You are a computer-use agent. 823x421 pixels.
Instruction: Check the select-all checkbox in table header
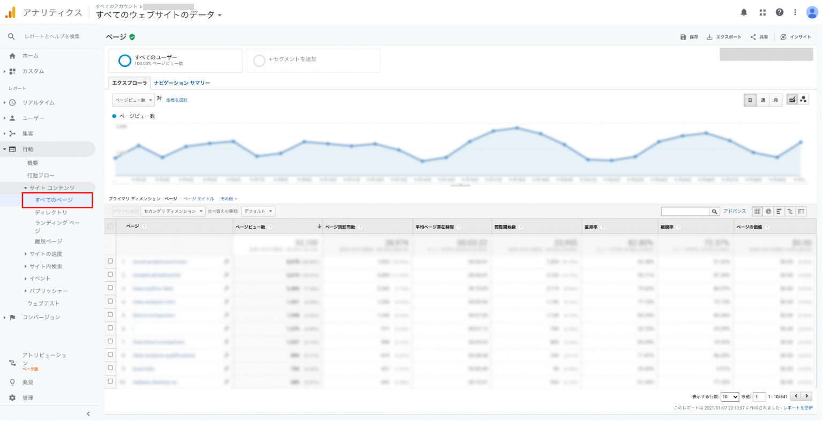(109, 225)
